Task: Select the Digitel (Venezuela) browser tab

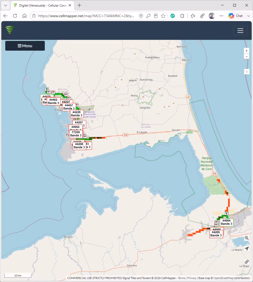Action: tap(42, 6)
